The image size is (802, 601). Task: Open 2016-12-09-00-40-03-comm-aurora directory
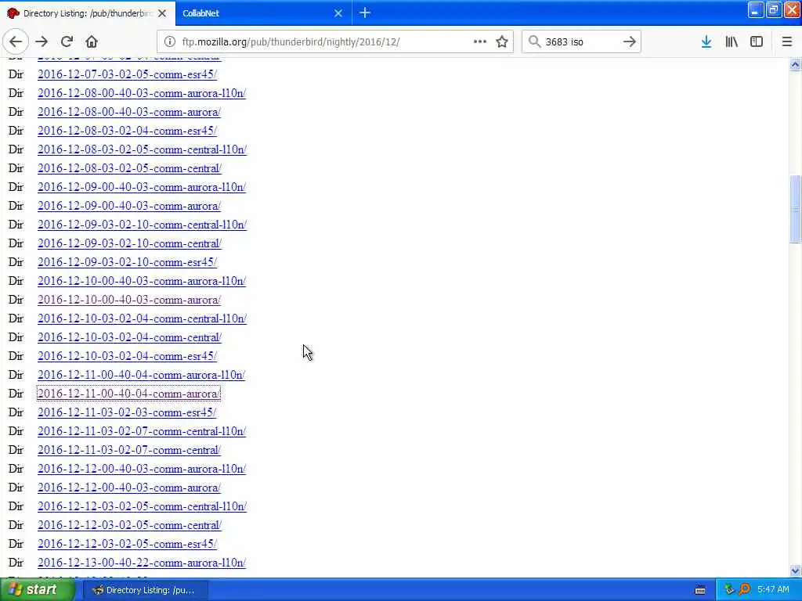point(129,206)
